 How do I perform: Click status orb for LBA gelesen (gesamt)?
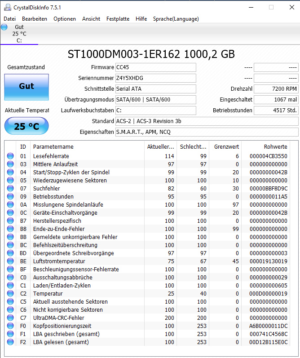10,342
